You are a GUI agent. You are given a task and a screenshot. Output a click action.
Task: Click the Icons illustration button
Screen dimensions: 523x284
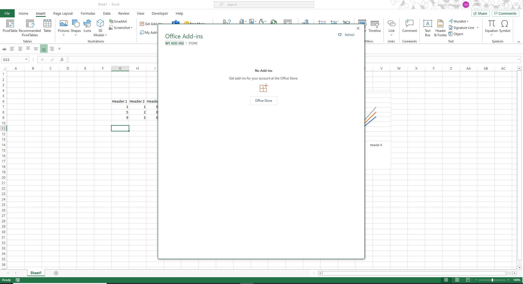[87, 26]
